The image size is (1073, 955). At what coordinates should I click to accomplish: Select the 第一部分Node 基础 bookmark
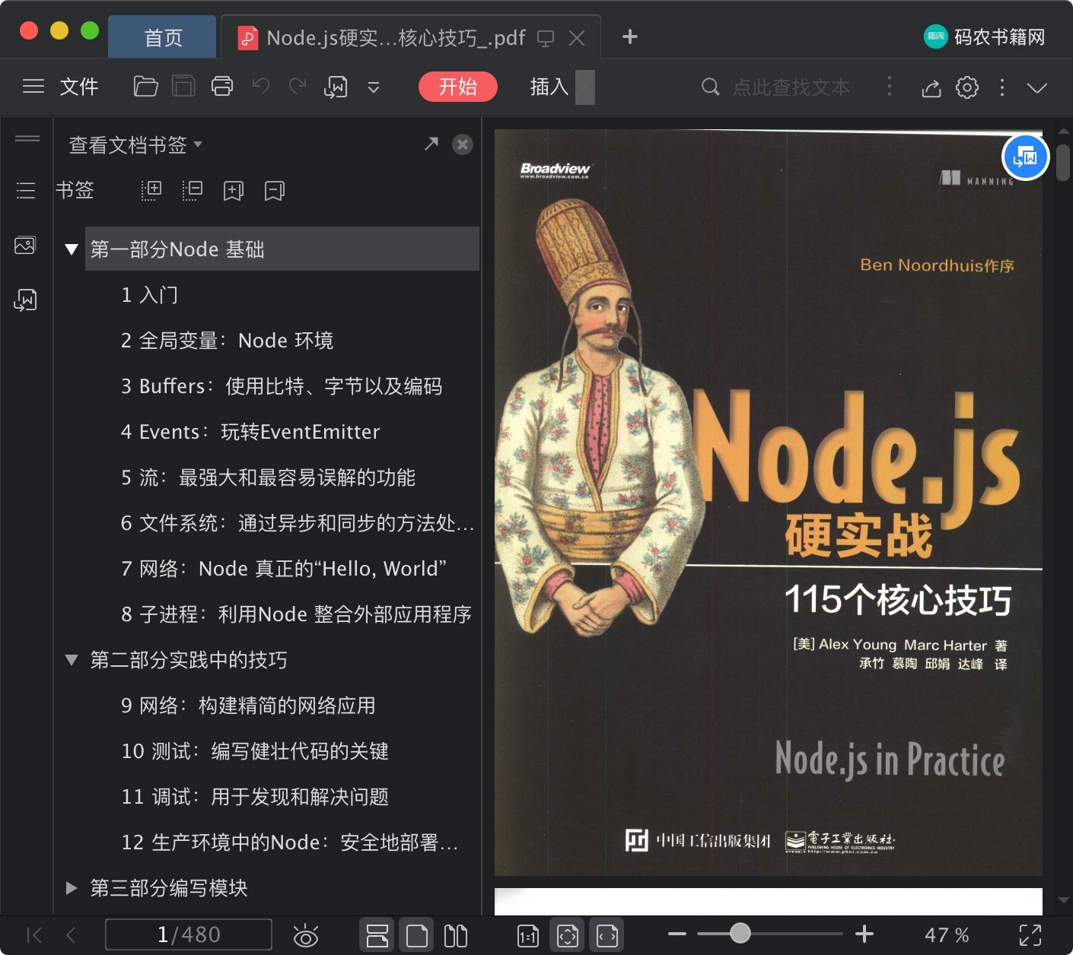(282, 249)
